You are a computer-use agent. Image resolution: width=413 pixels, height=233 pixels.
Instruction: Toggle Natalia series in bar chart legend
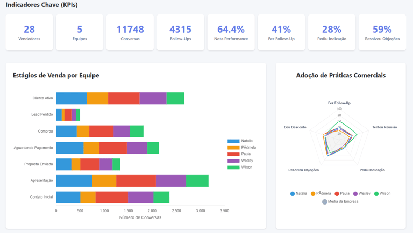[x=240, y=141]
